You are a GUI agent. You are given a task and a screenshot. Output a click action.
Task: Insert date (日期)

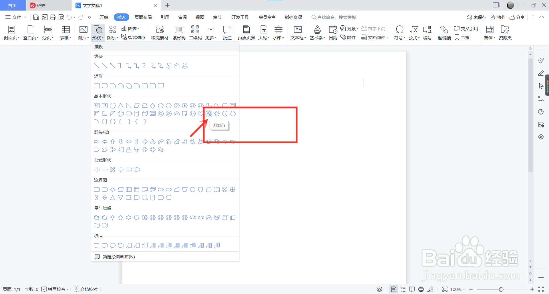coord(333,33)
